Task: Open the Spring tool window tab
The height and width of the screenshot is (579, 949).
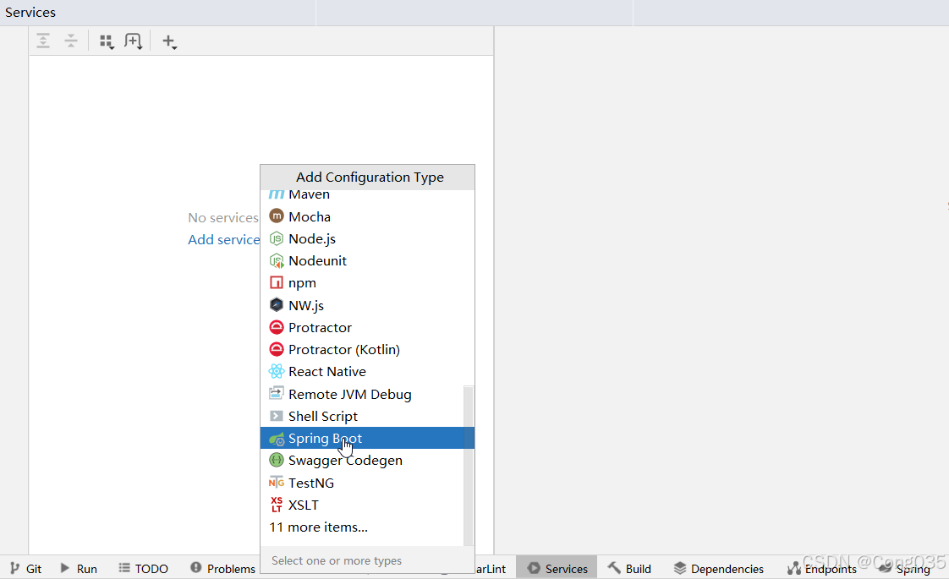Action: click(904, 569)
